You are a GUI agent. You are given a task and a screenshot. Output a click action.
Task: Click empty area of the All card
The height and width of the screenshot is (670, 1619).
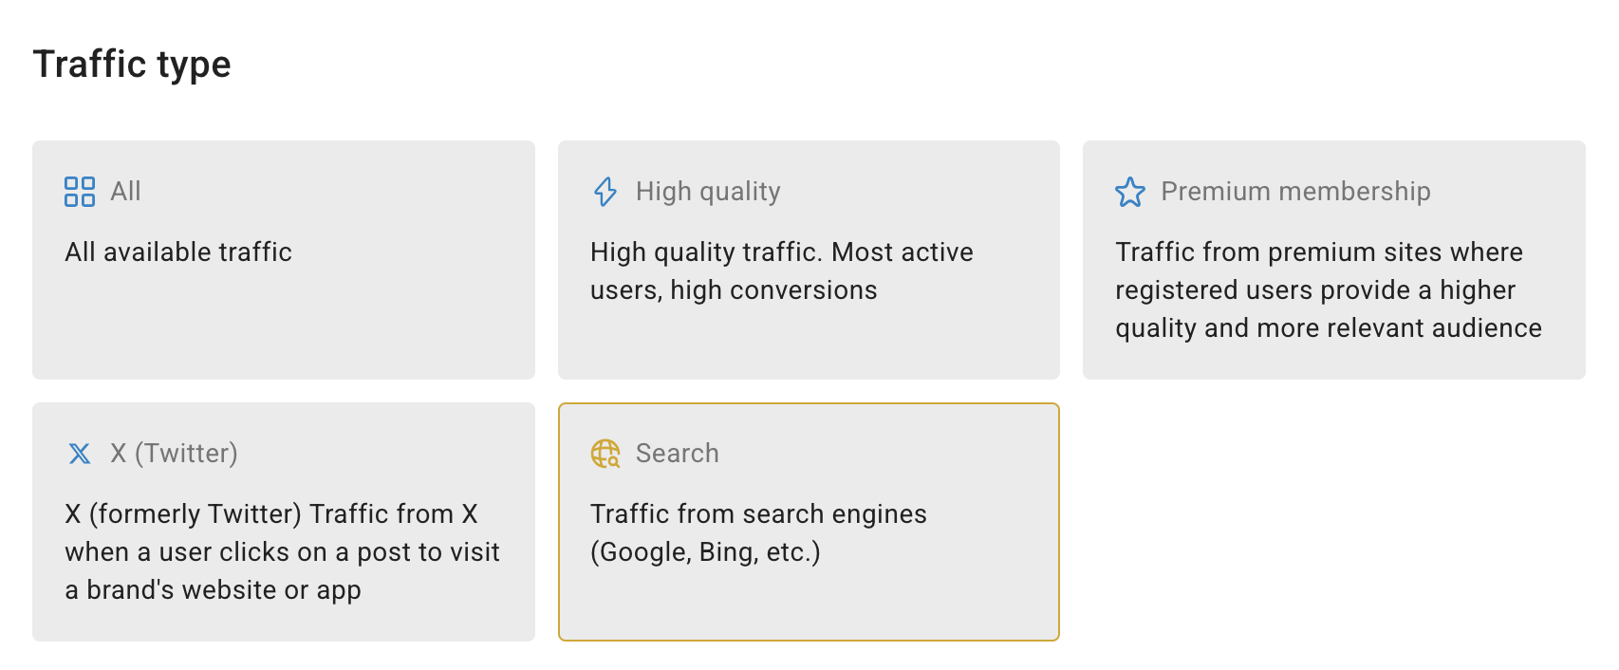coord(285,332)
